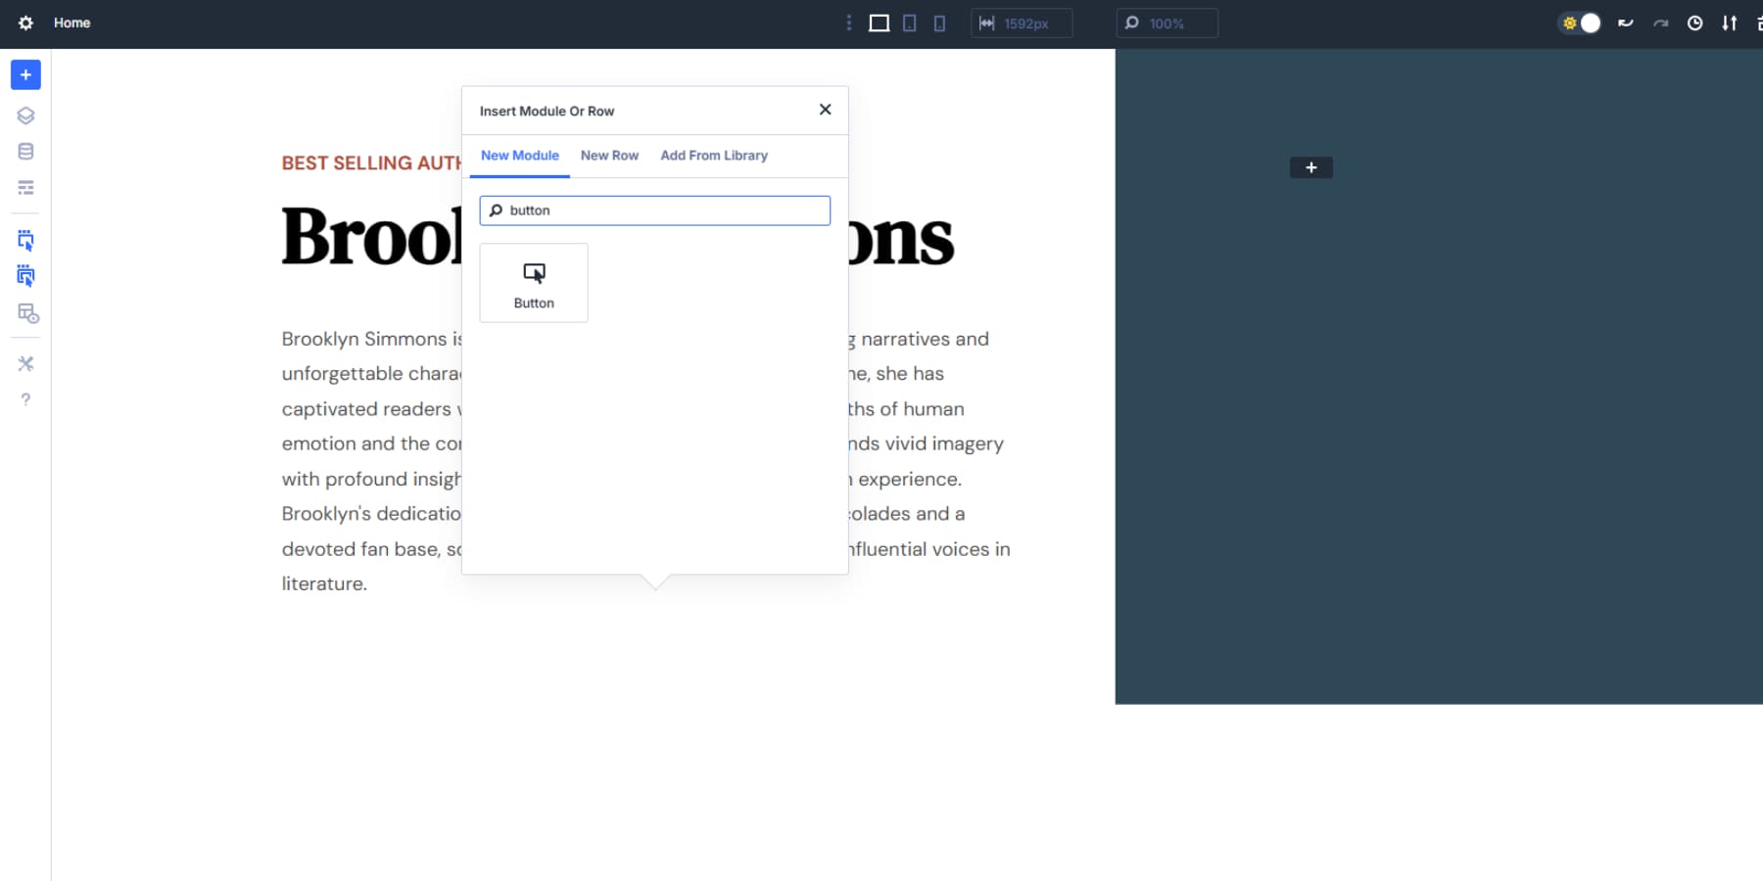Select the outline view icon in sidebar
This screenshot has width=1763, height=881.
point(25,186)
